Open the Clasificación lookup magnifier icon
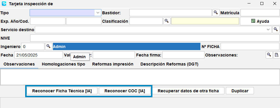The image size is (280, 108). pyautogui.click(x=167, y=21)
